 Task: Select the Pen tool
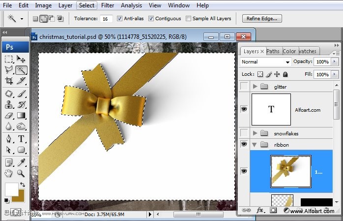pyautogui.click(x=9, y=139)
